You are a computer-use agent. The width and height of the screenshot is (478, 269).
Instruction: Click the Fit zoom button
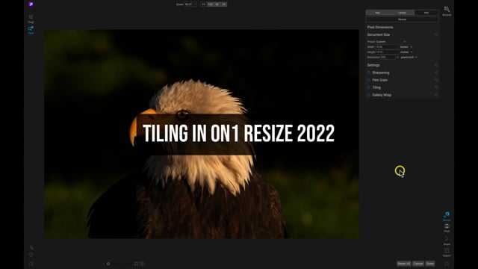pos(204,4)
